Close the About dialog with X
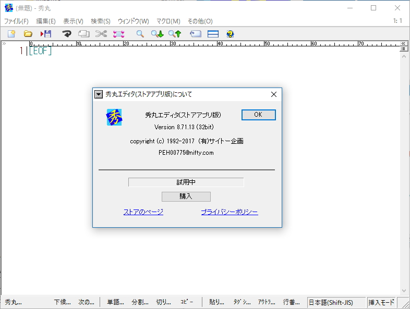The height and width of the screenshot is (309, 410). tap(274, 94)
